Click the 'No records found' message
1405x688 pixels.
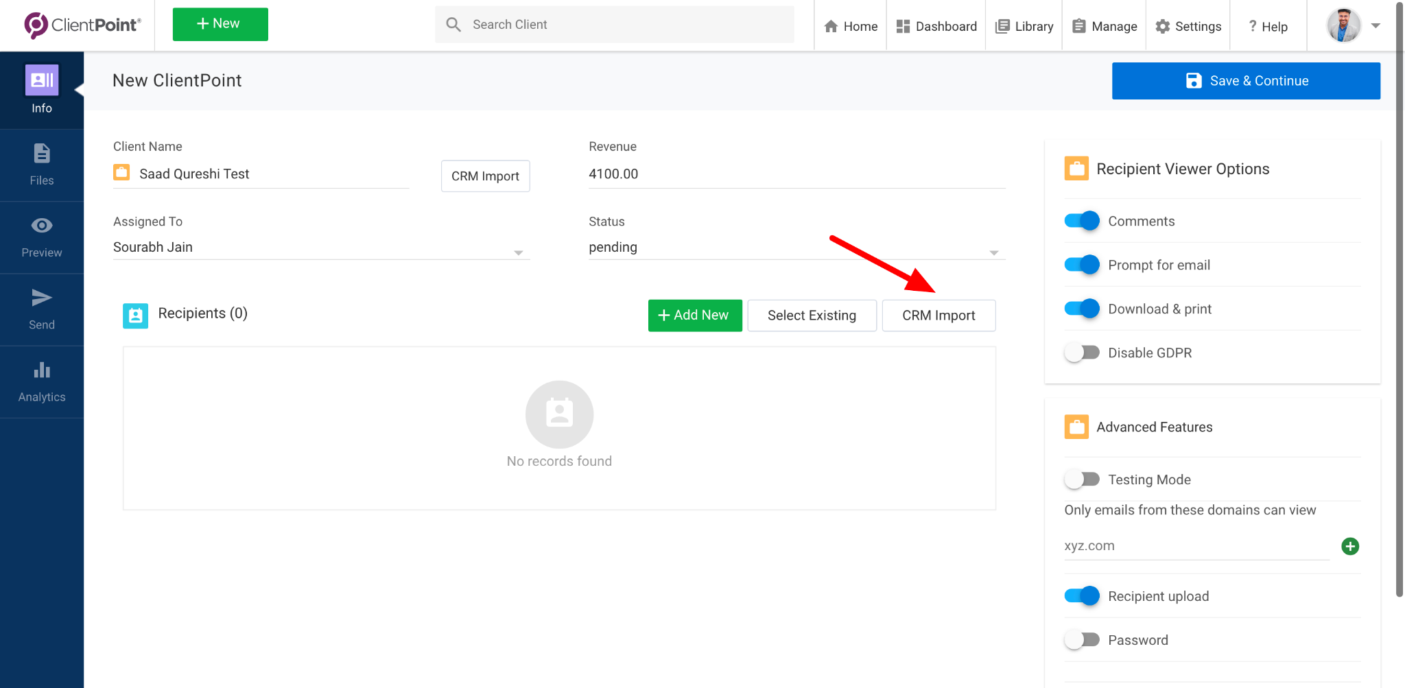coord(559,461)
